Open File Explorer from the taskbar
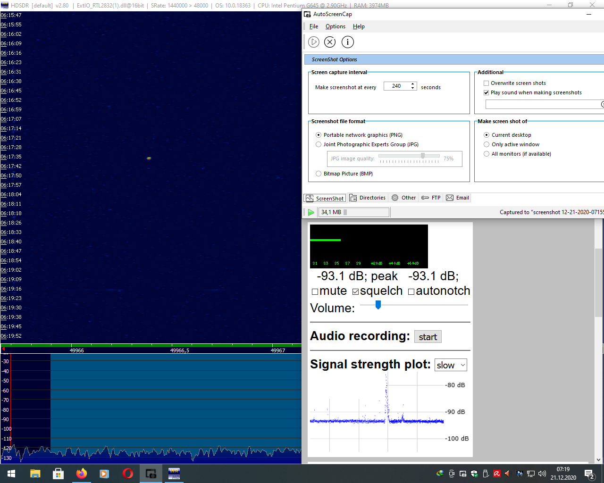Screen dimensions: 604x483 tap(35, 474)
